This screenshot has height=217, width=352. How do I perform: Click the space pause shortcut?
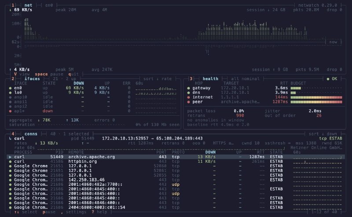coord(49,74)
